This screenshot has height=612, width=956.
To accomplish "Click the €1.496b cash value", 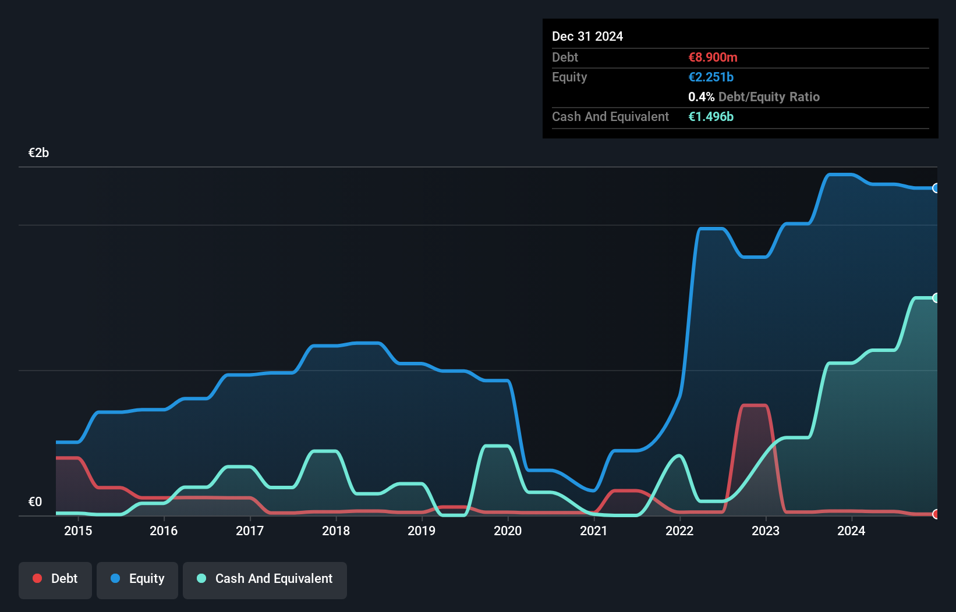I will click(x=711, y=116).
